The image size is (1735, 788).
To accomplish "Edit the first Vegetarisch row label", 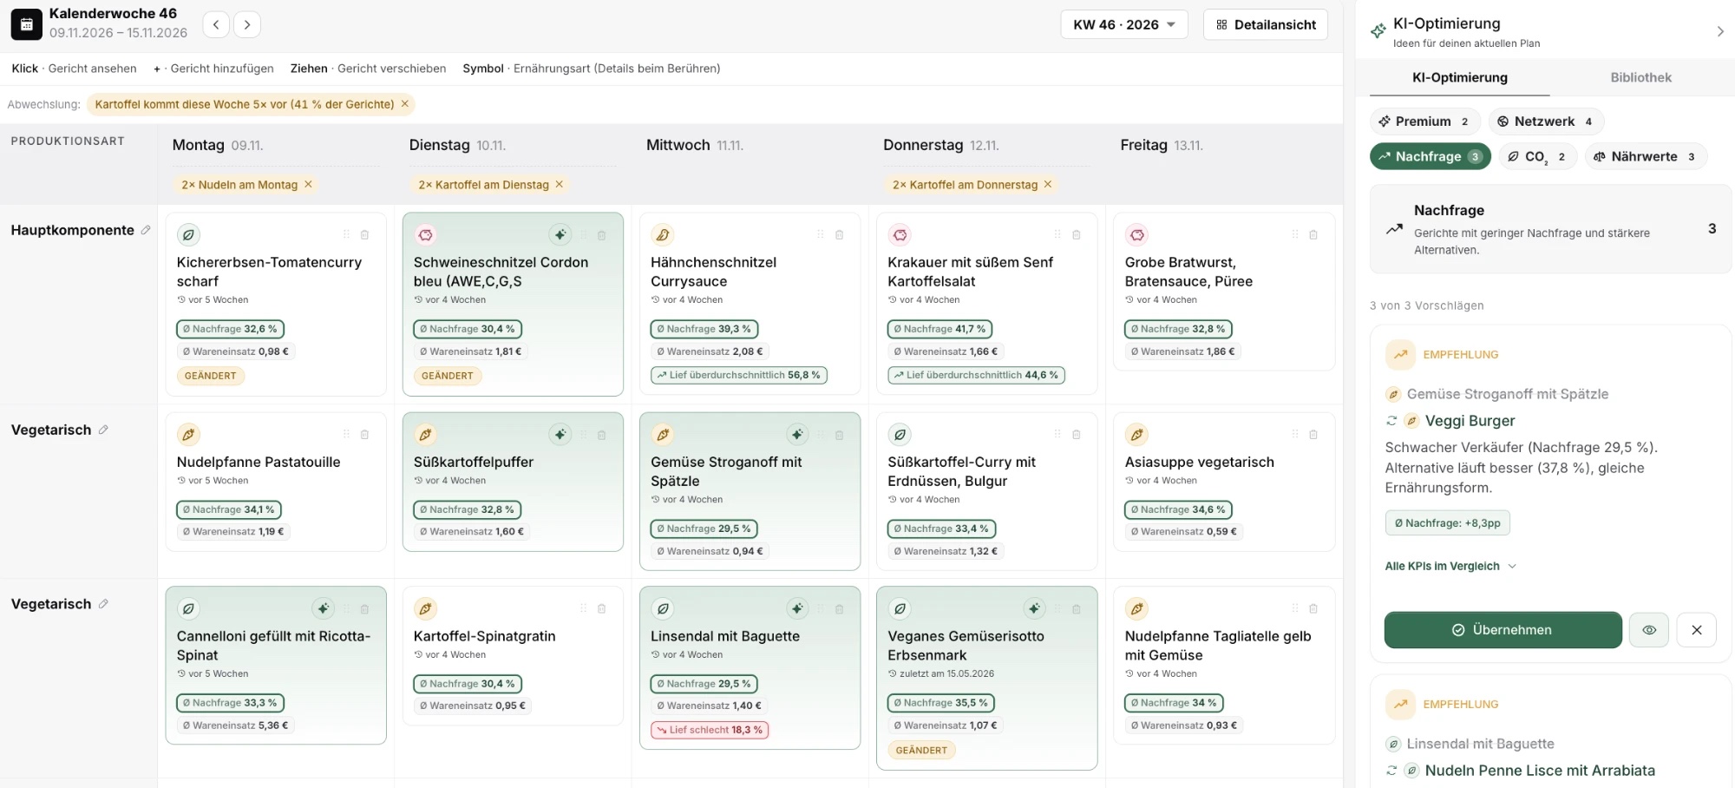I will [103, 430].
